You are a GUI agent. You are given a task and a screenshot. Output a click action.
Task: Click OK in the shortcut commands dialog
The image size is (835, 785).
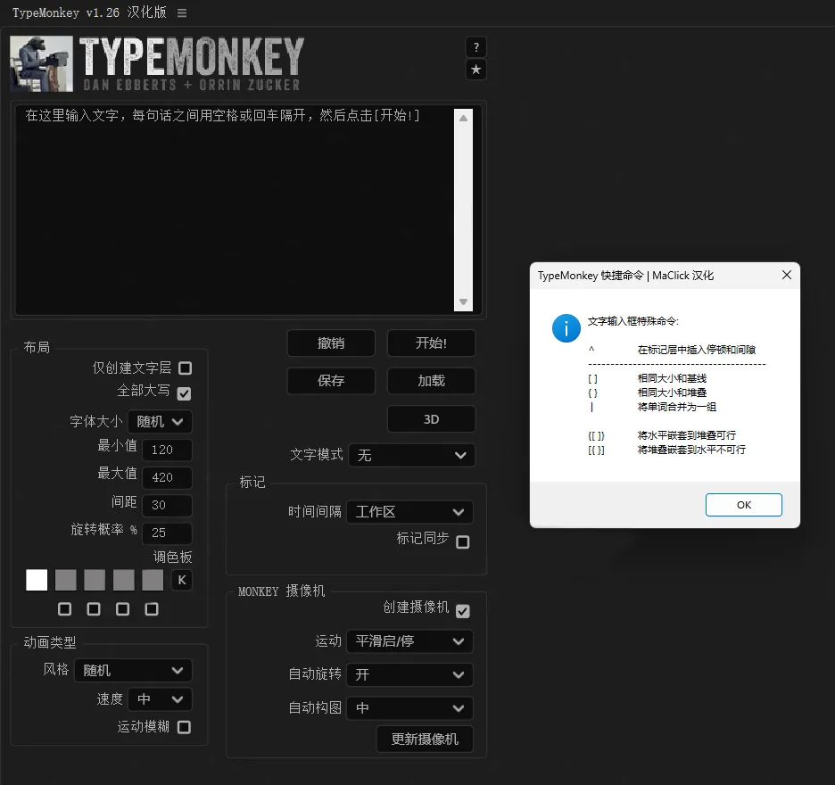pyautogui.click(x=743, y=505)
